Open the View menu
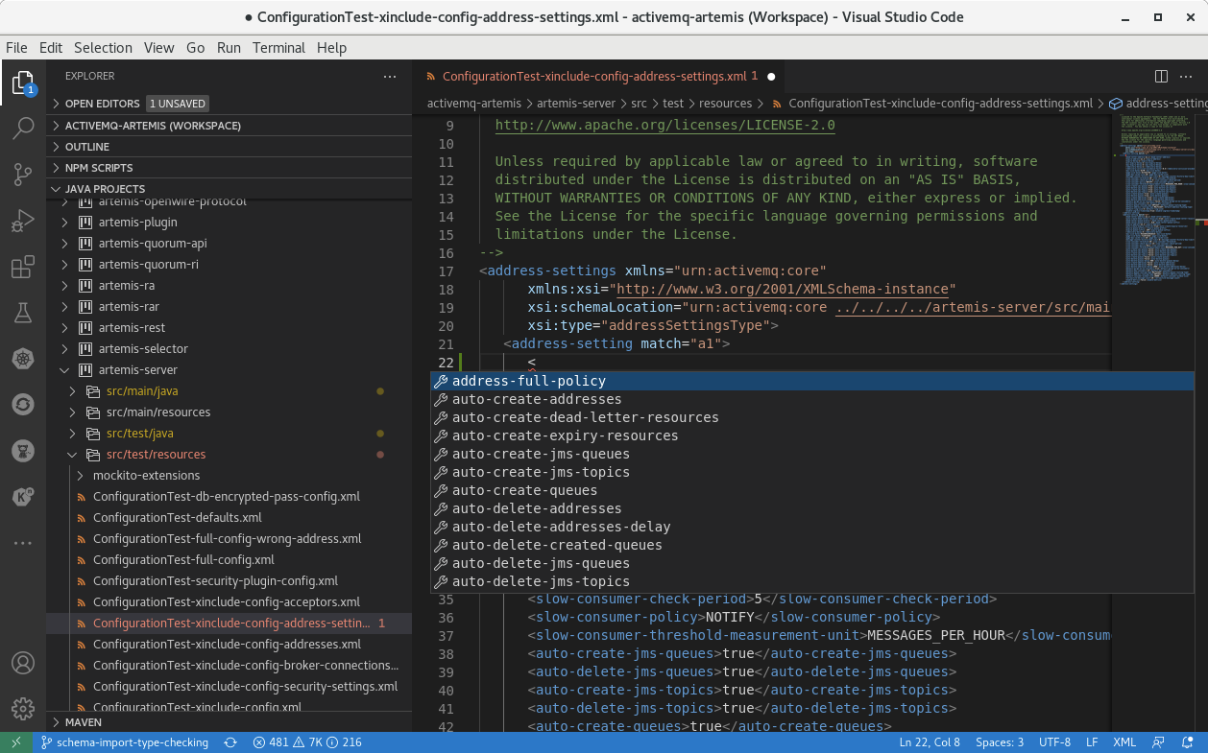Viewport: 1208px width, 753px height. click(159, 48)
